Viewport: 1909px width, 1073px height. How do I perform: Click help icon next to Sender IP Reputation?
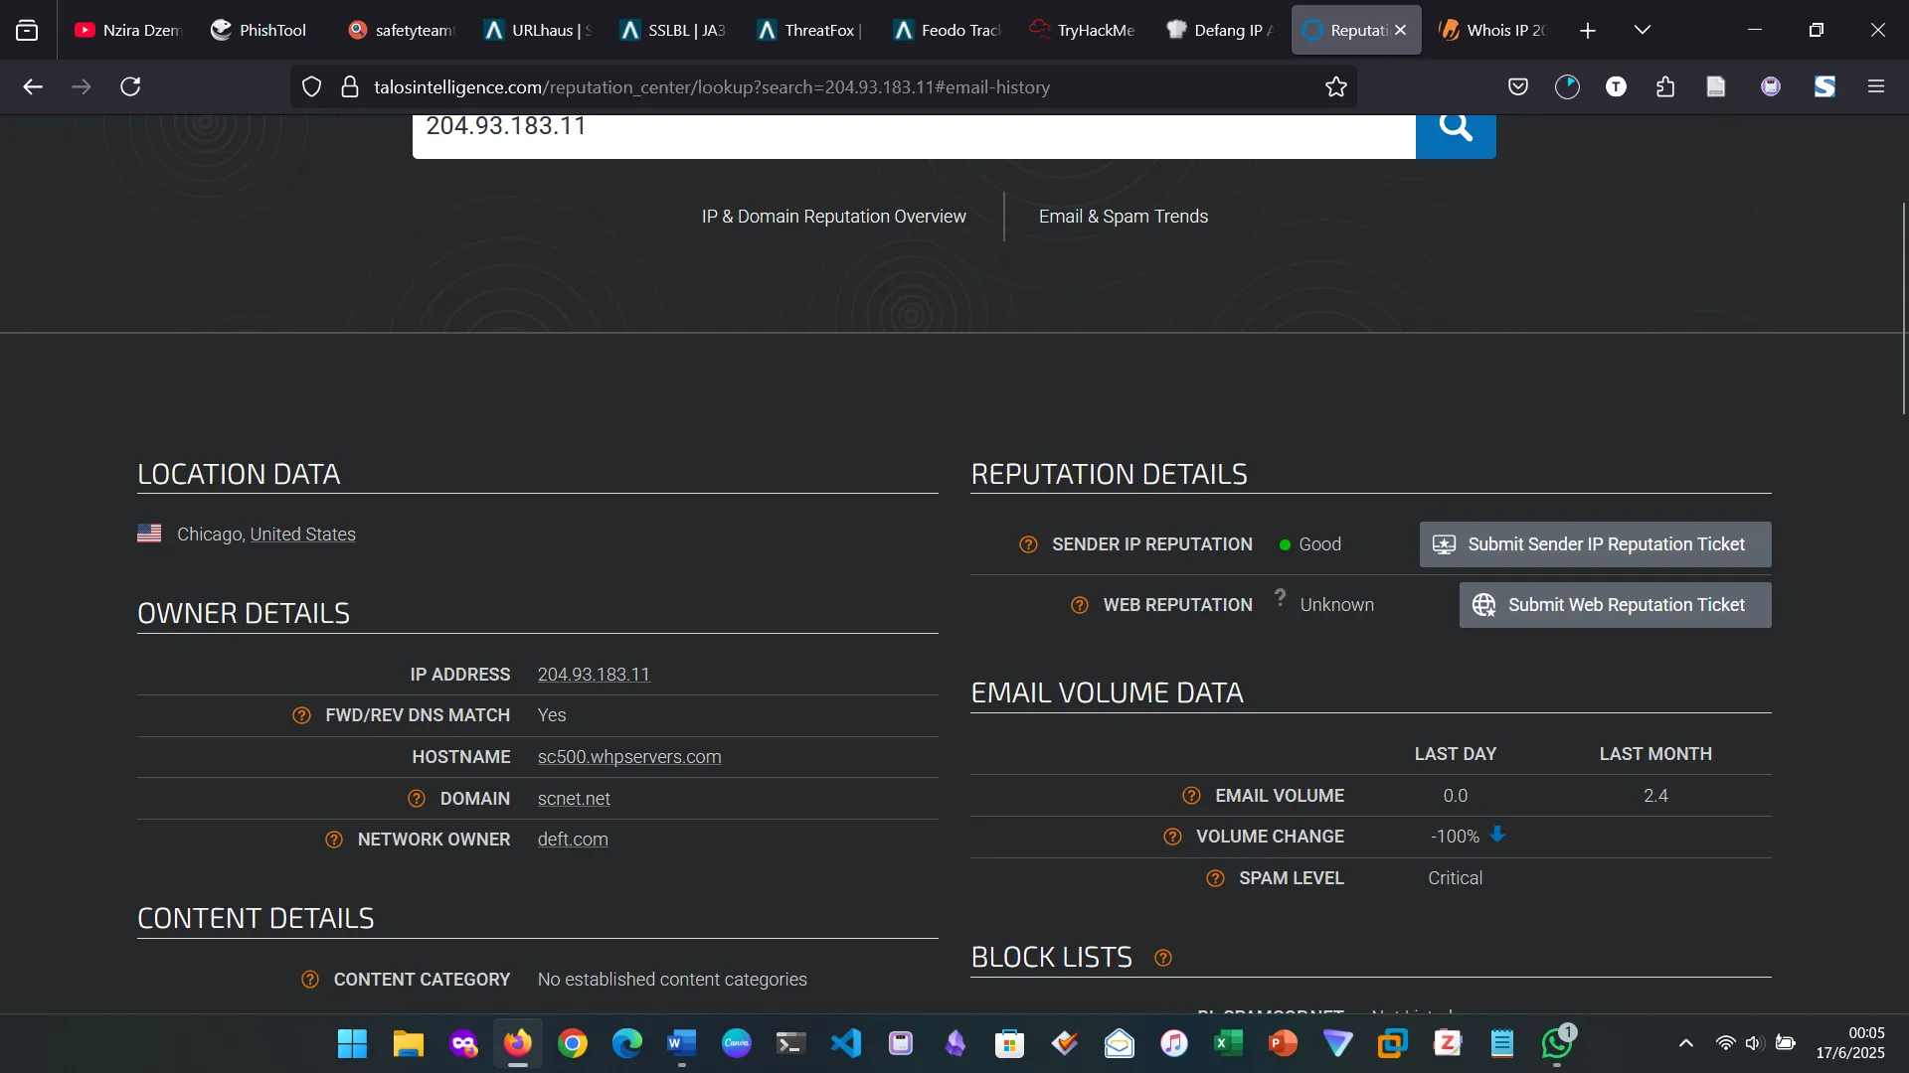(x=1028, y=544)
